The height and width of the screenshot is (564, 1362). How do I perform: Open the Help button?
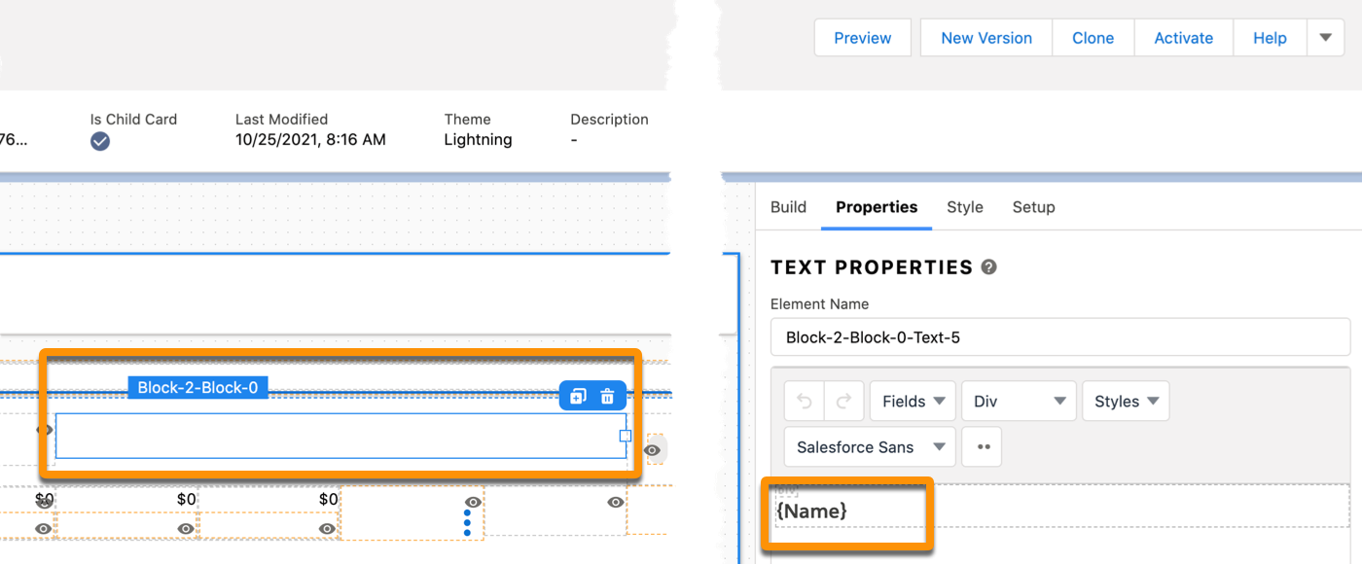(1270, 38)
